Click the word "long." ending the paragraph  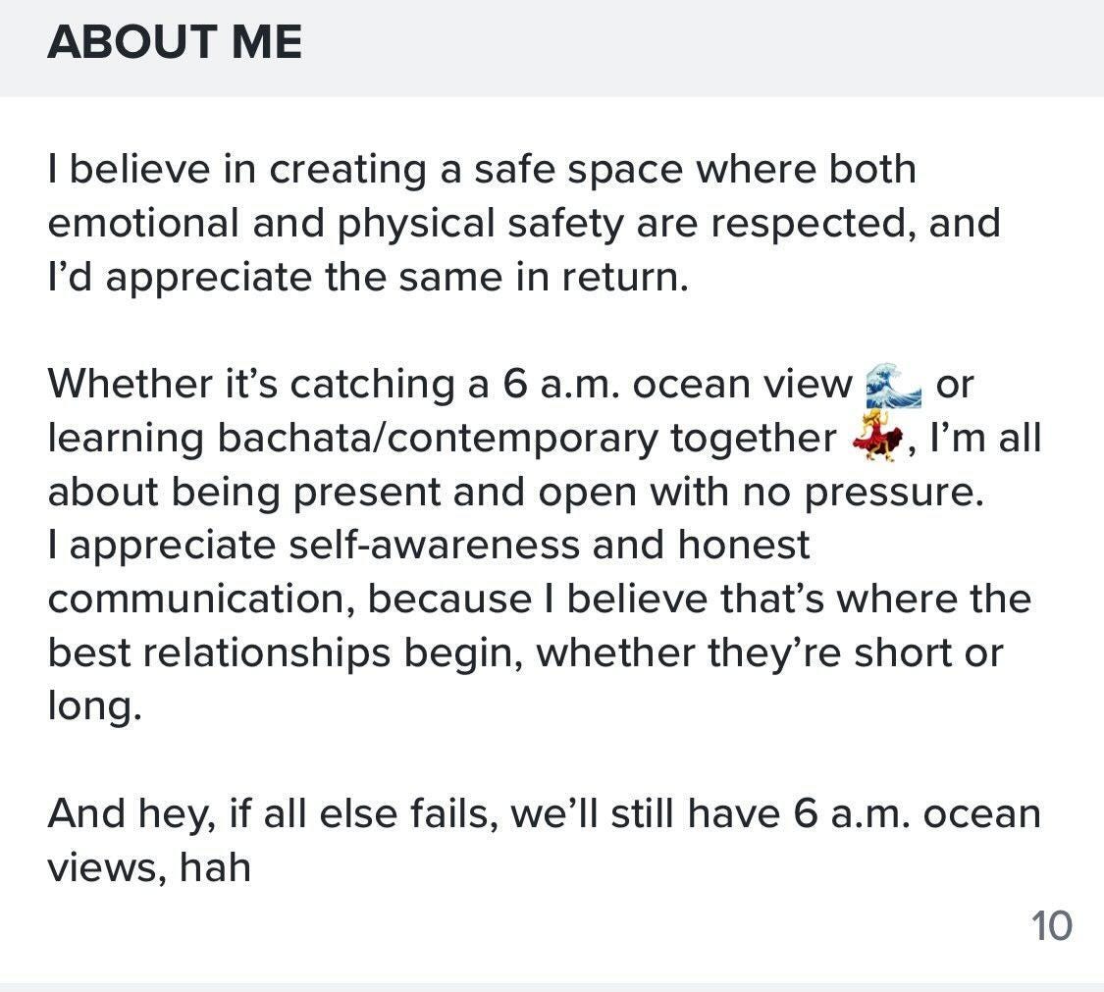[x=94, y=706]
